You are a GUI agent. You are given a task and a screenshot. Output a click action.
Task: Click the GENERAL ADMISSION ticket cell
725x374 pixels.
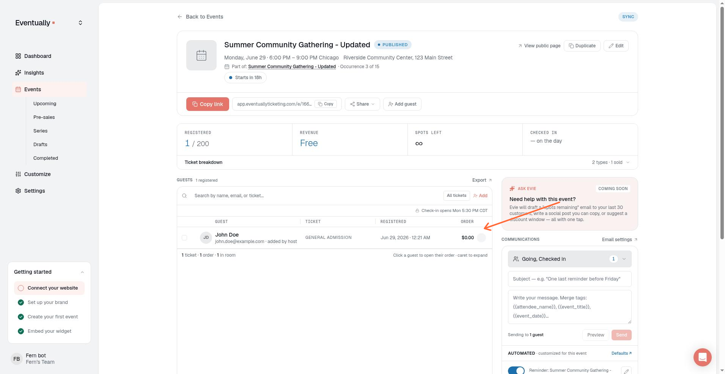(x=329, y=238)
